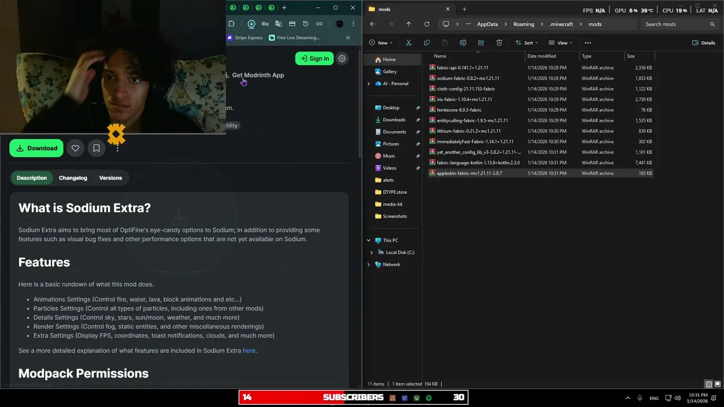The image size is (724, 407).
Task: Show hidden system tray icons chevron
Action: [x=627, y=398]
